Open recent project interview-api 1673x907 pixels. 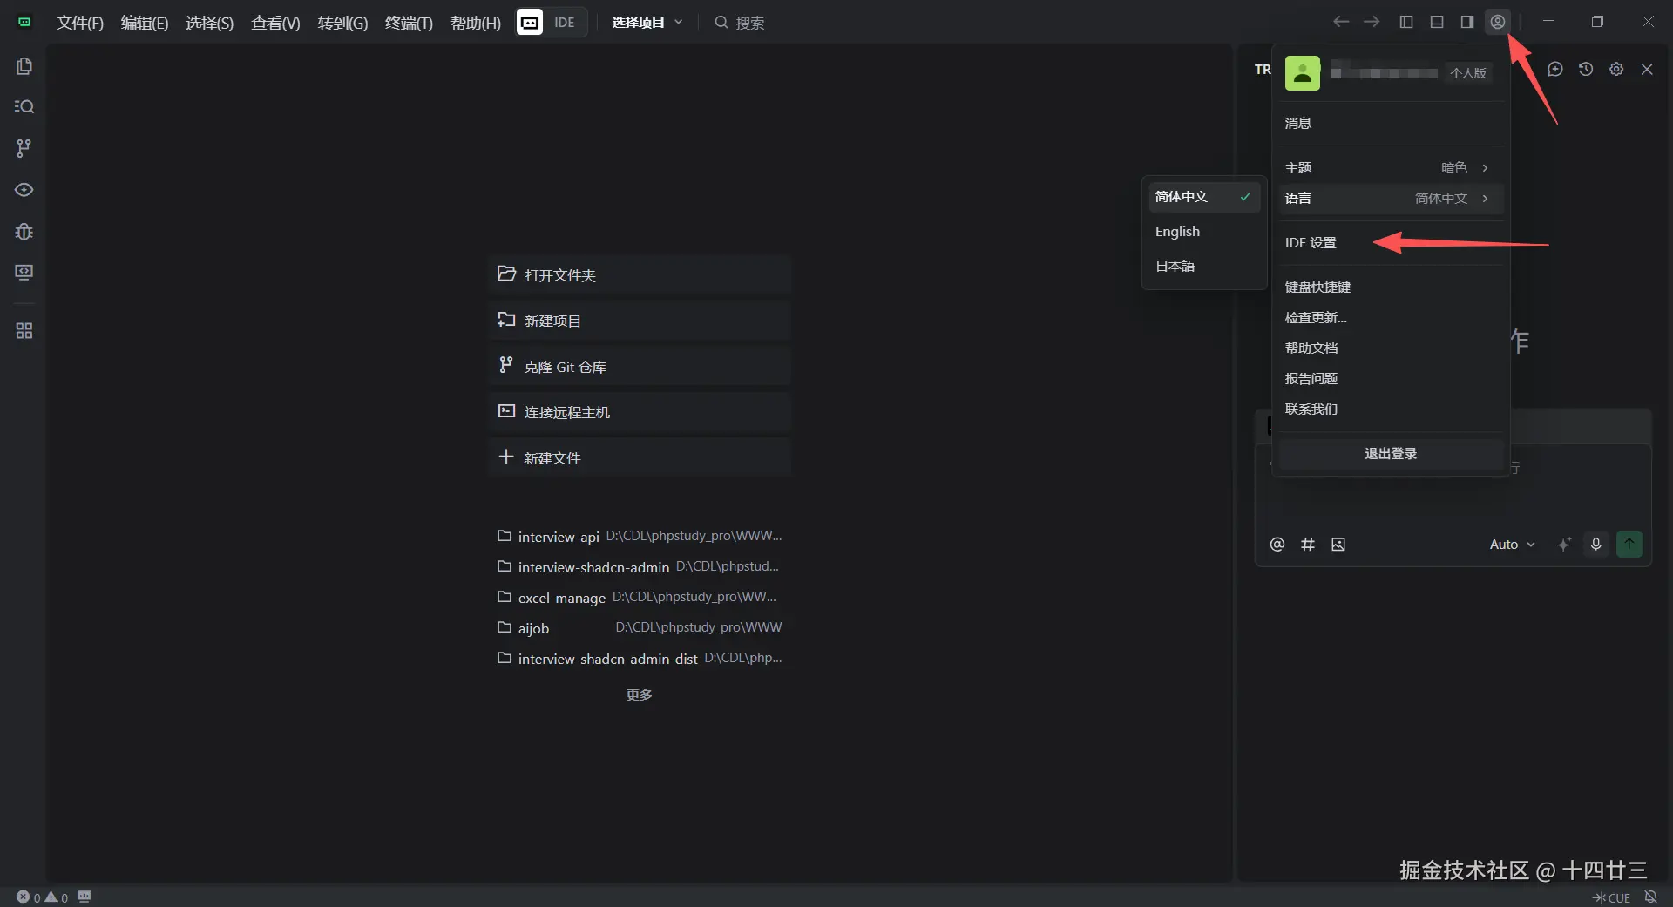click(x=640, y=537)
